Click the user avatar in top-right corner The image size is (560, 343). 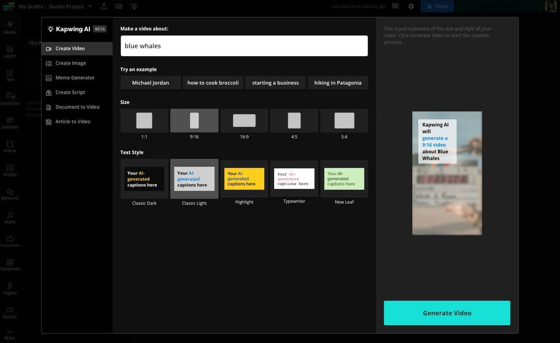(x=551, y=6)
